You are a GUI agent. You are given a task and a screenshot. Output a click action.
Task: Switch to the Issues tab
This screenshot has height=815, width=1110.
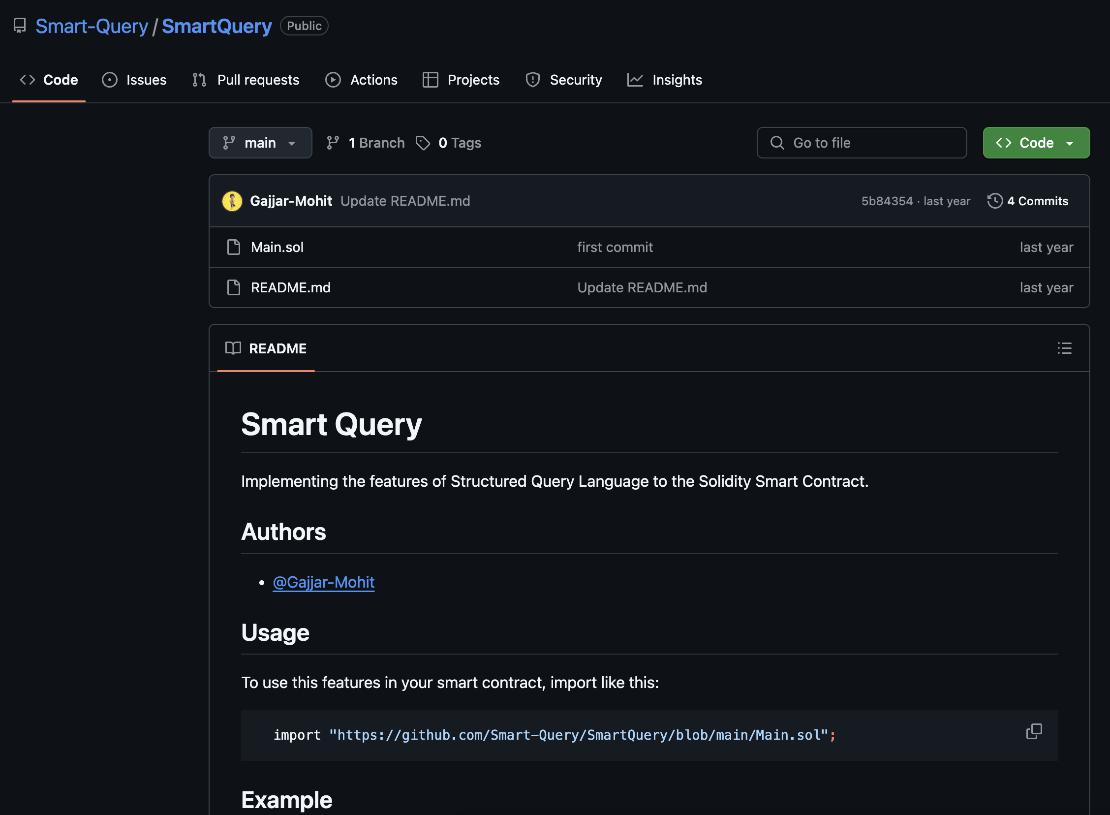(134, 80)
